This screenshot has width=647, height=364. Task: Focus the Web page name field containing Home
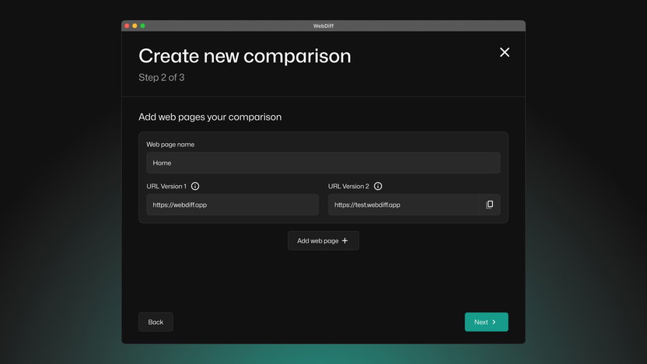click(323, 163)
